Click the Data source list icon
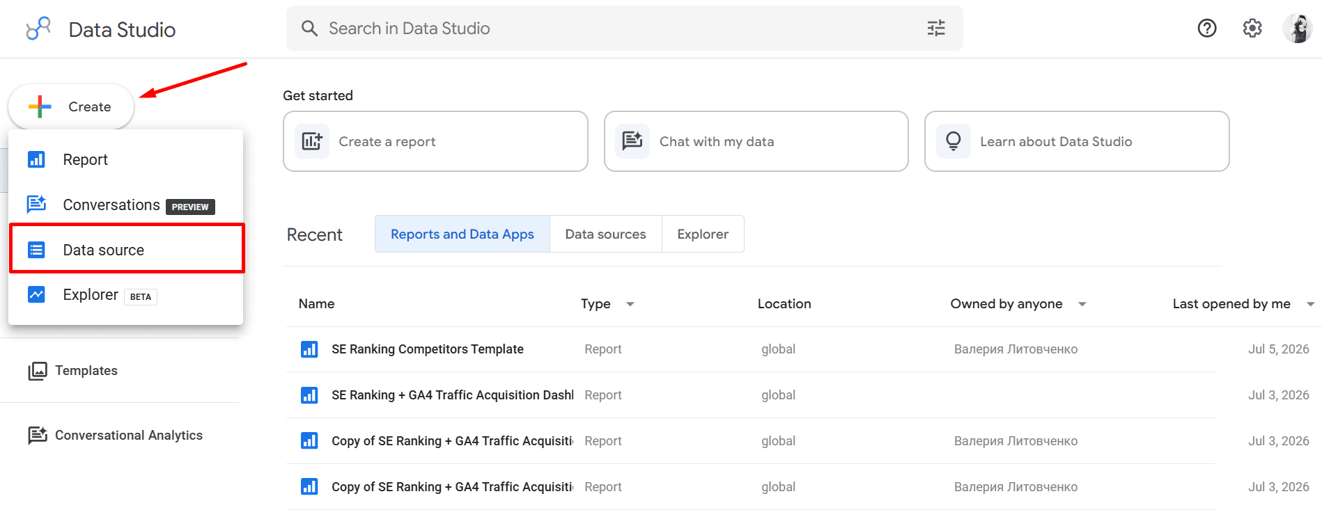 tap(36, 249)
